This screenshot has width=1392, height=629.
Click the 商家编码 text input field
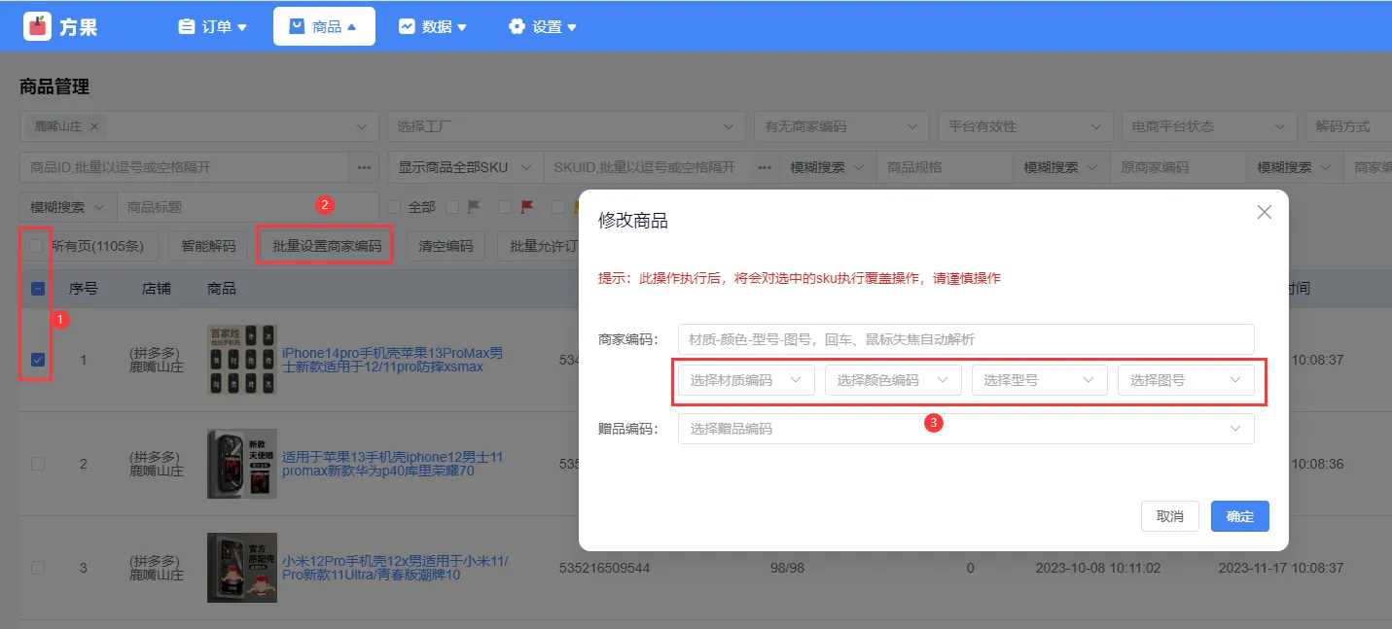tap(965, 339)
